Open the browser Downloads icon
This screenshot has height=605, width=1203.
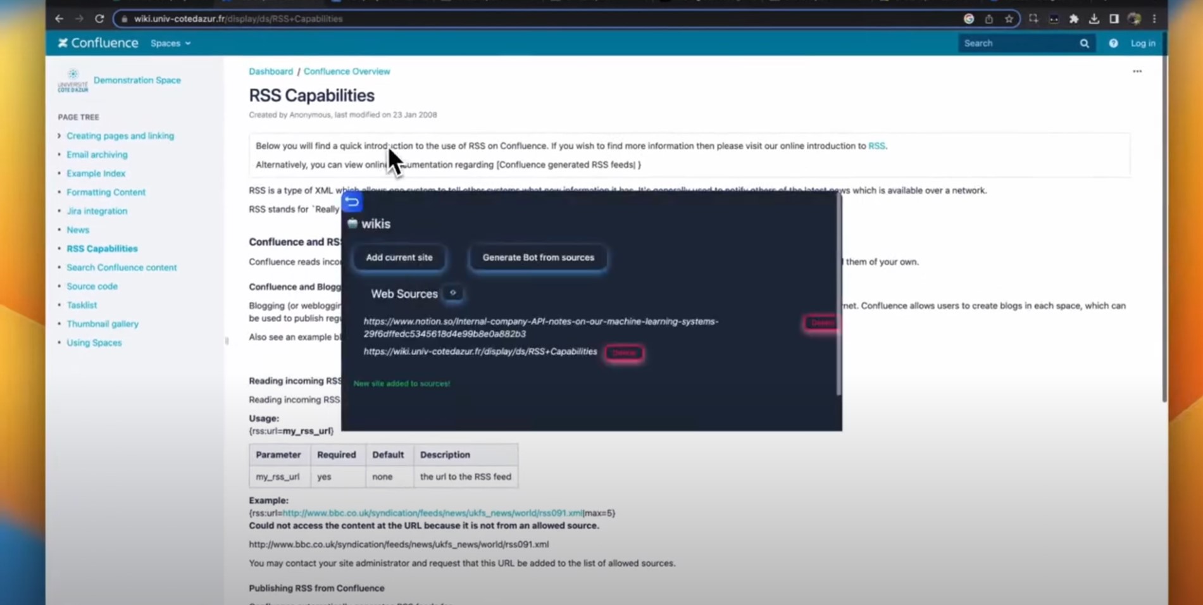pyautogui.click(x=1094, y=19)
